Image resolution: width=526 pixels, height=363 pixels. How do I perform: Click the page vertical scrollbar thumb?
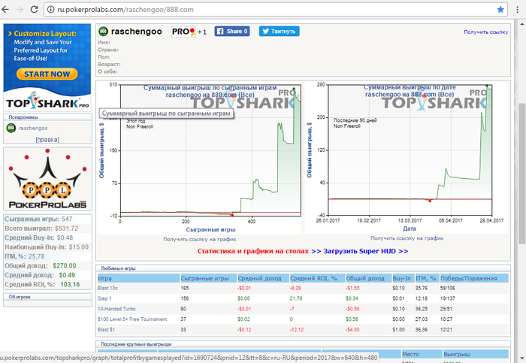click(521, 174)
